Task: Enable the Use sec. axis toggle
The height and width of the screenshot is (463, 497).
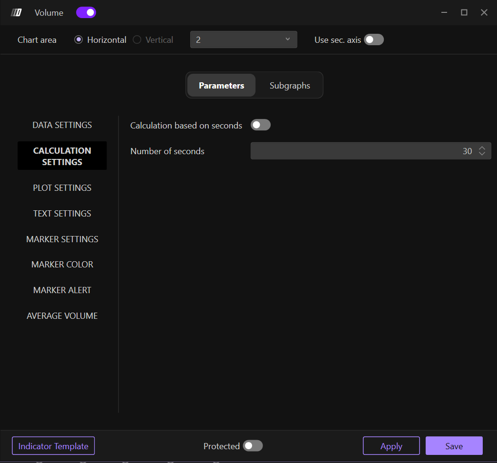Action: coord(374,40)
